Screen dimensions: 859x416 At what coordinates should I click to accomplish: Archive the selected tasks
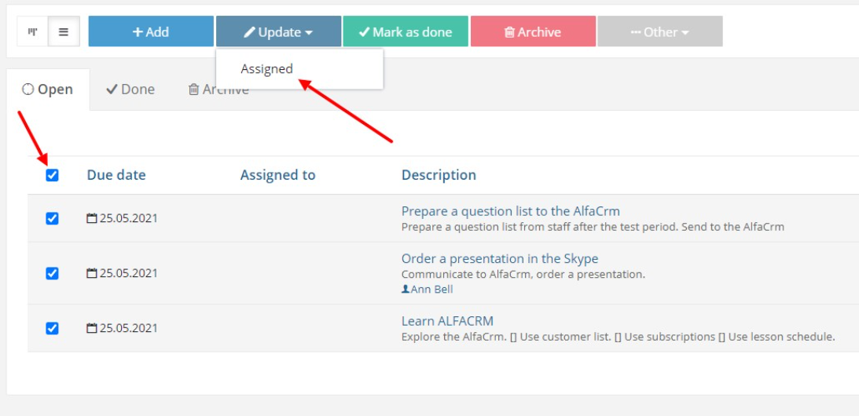point(533,31)
